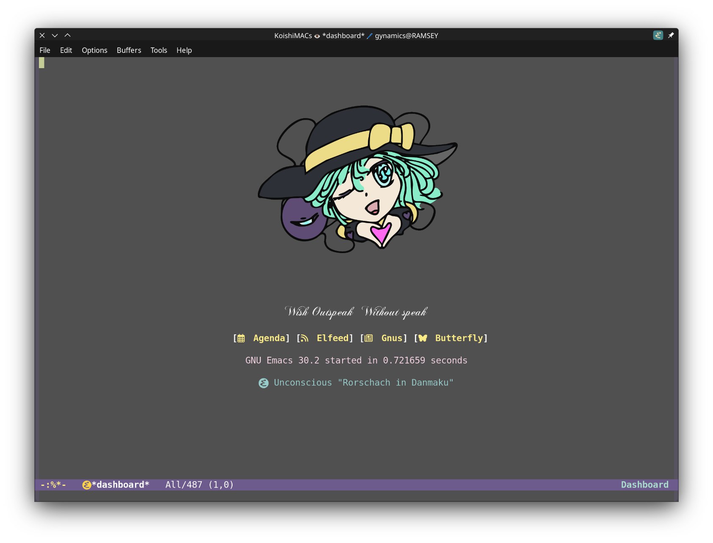713x543 pixels.
Task: Open the Agenda shortcut
Action: 269,338
